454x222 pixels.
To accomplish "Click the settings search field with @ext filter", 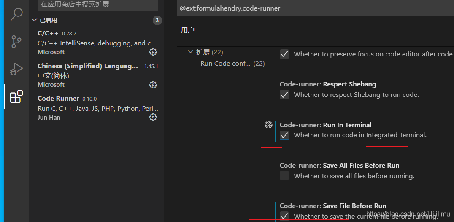I will 314,8.
